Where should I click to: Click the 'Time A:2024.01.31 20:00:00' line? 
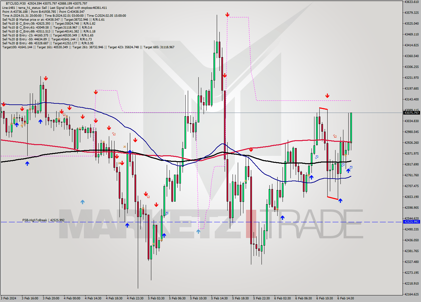[x=64, y=15]
